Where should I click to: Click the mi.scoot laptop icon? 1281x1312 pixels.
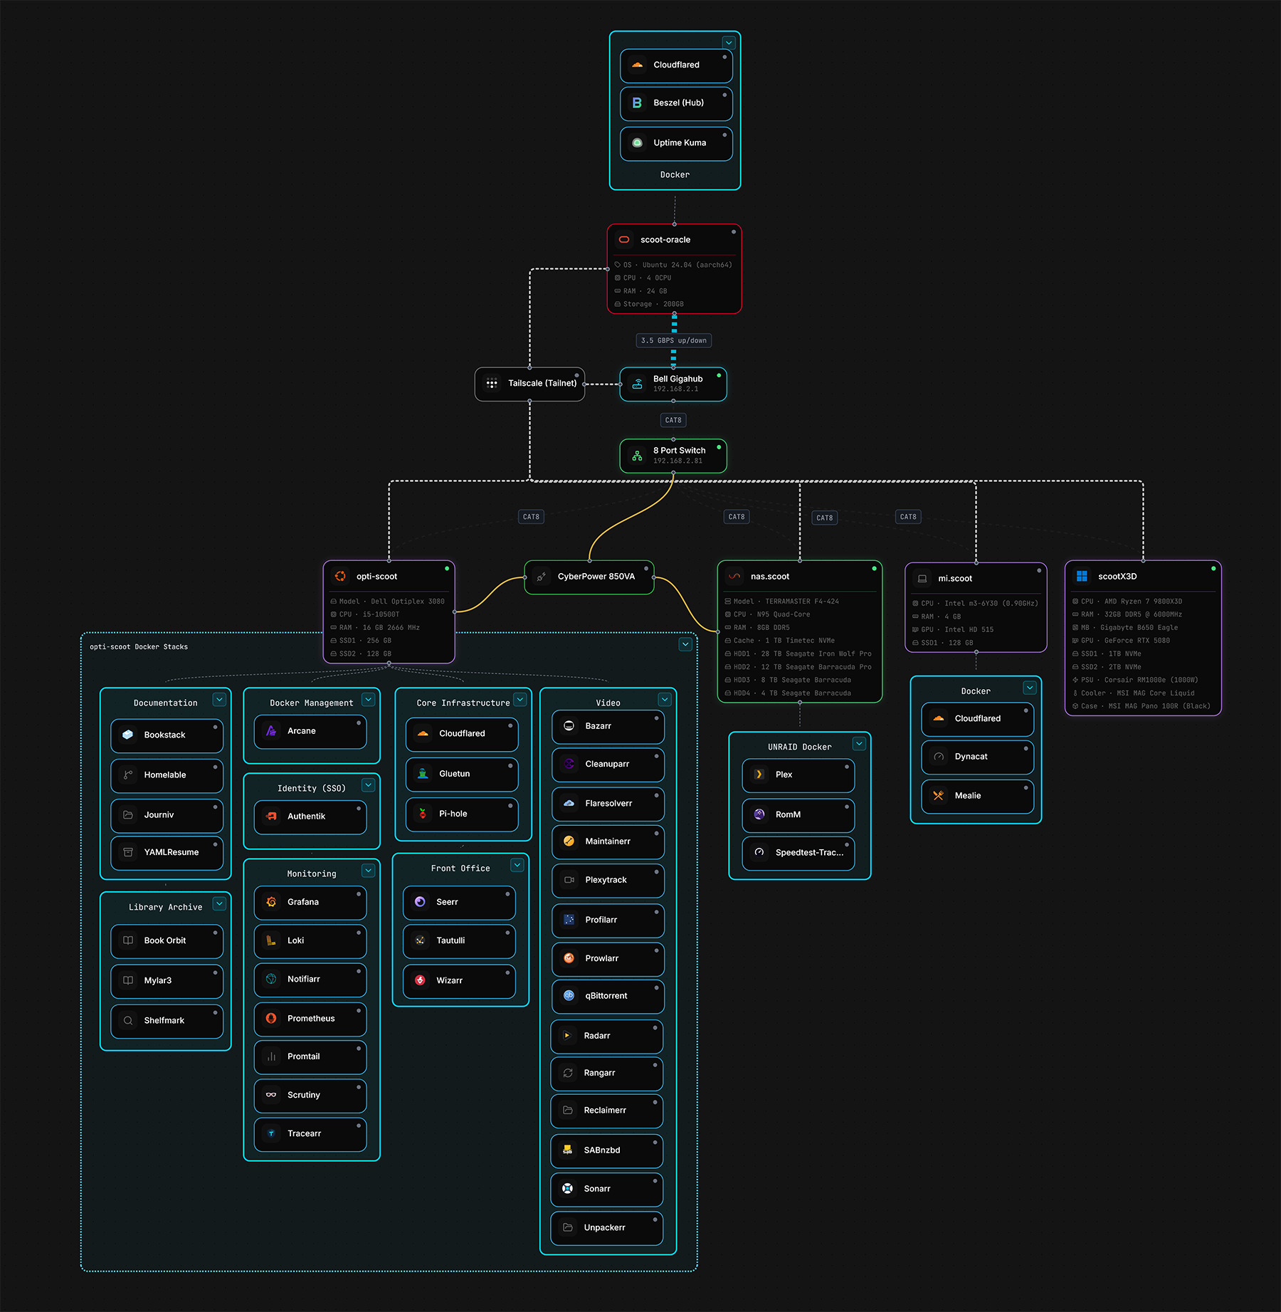[922, 579]
